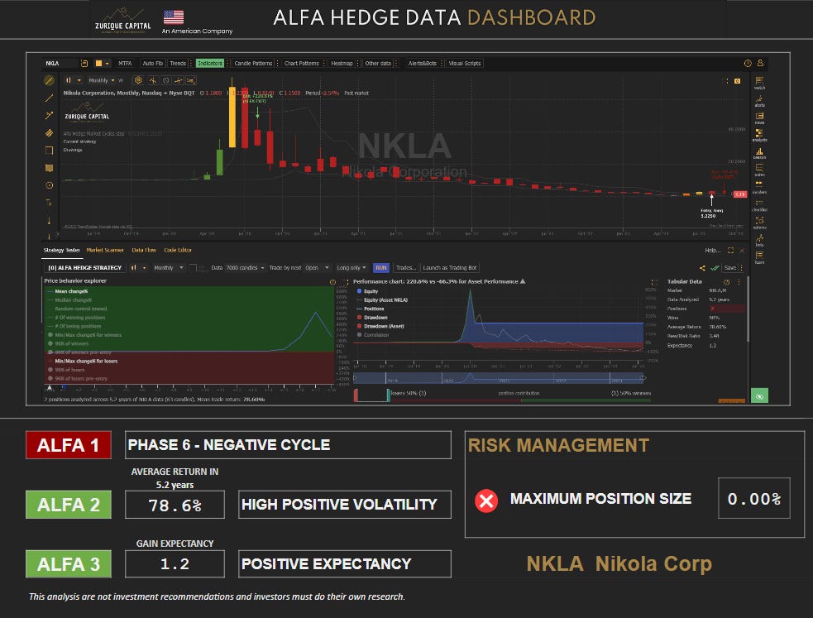Open the yellow color swatch dropdown arrow
813x618 pixels.
click(107, 63)
